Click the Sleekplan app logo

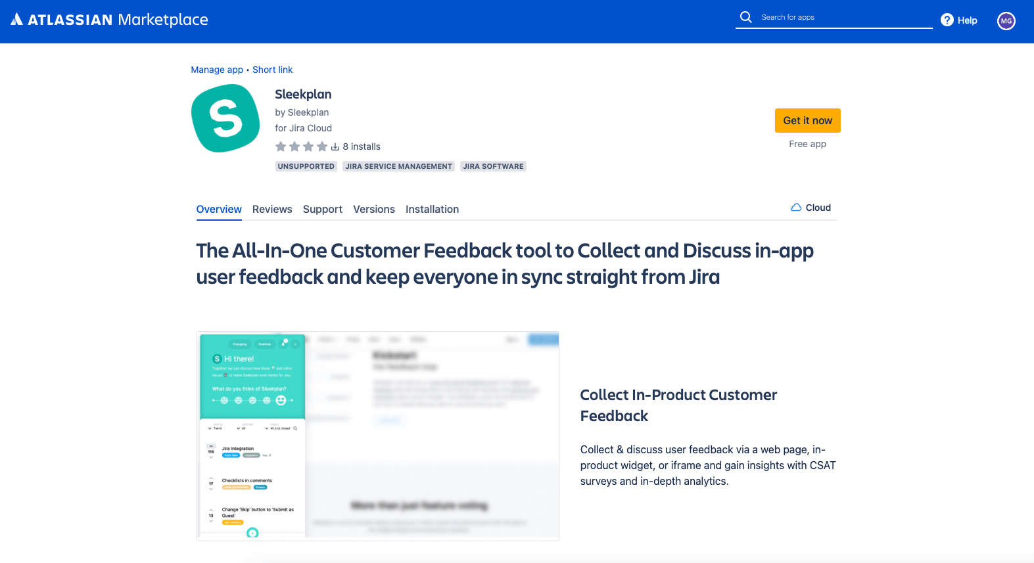tap(225, 118)
